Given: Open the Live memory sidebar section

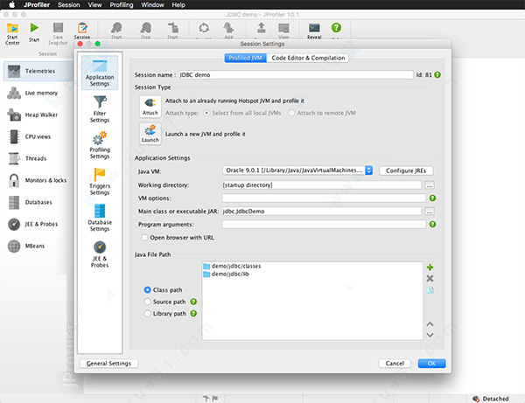Looking at the screenshot, I should pyautogui.click(x=38, y=93).
